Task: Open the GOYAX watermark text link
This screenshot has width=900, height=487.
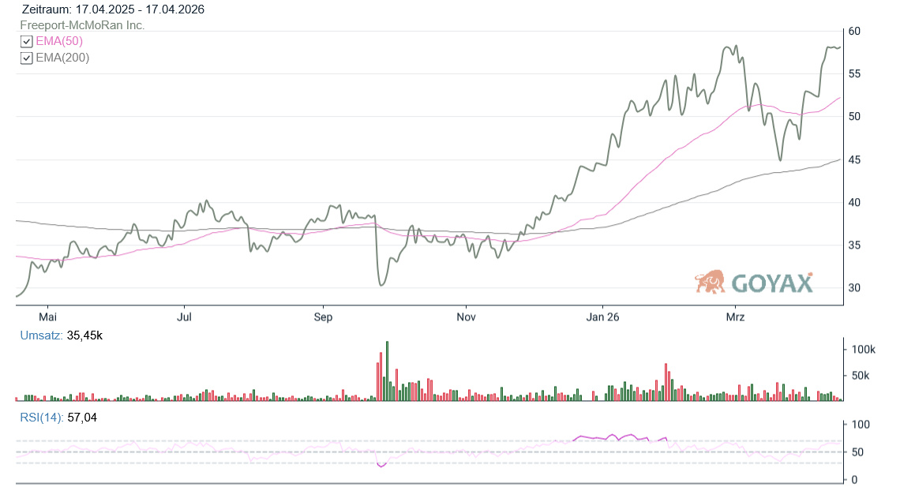Action: click(771, 283)
